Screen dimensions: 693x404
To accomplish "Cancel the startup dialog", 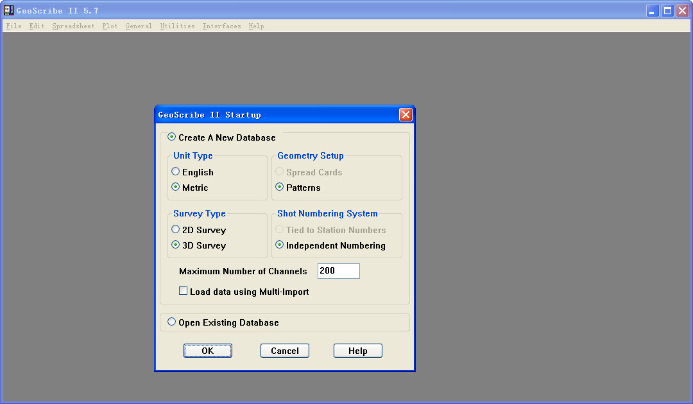I will click(285, 351).
